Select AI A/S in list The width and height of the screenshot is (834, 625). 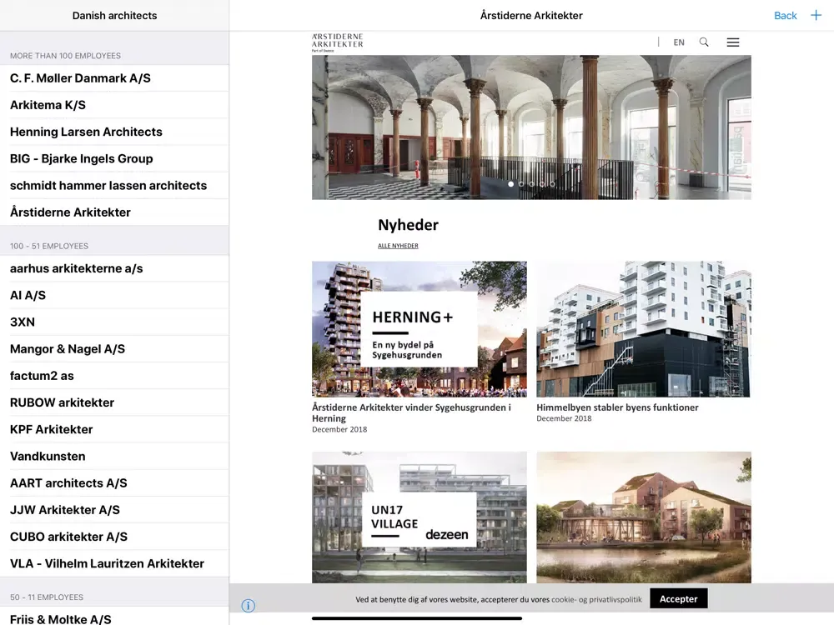point(114,296)
